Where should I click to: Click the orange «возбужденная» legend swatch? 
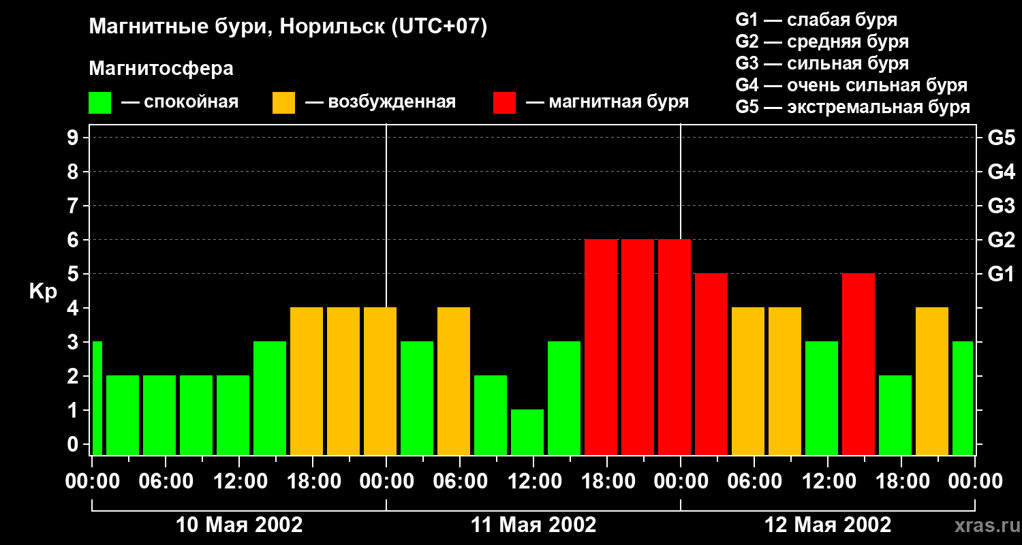[x=283, y=103]
